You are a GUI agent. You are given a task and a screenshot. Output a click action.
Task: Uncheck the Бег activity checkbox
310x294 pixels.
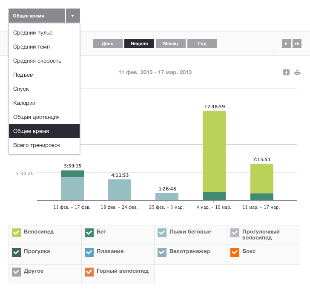pos(89,233)
